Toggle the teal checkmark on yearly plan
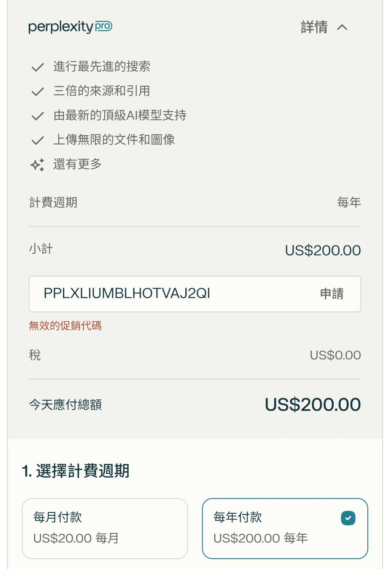 click(348, 518)
